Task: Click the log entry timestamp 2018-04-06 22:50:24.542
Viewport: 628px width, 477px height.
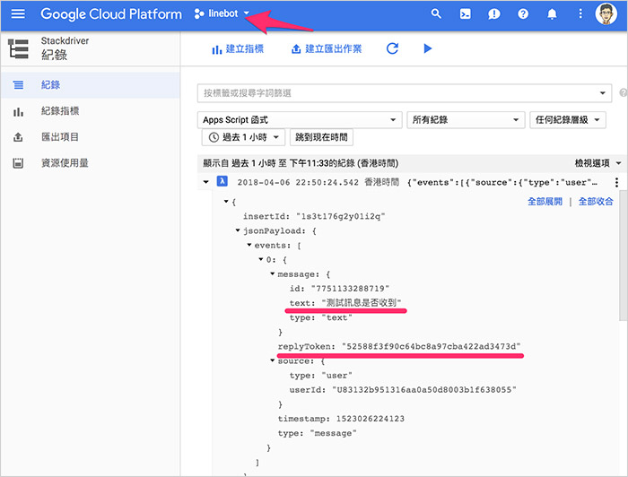Action: point(298,183)
